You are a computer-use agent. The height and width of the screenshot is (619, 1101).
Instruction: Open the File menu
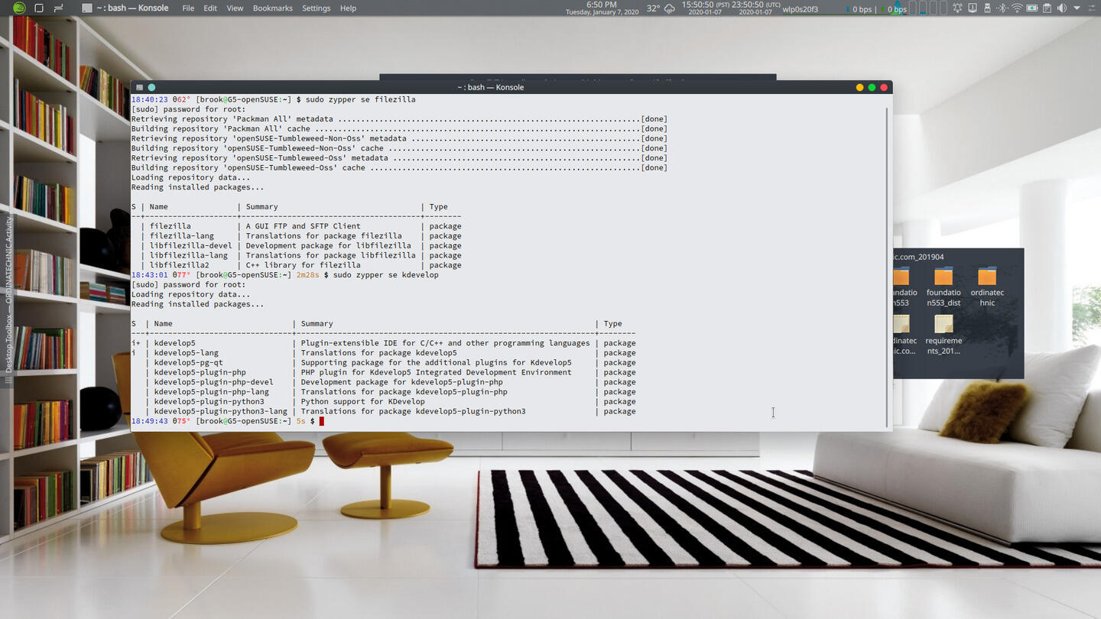[x=188, y=8]
